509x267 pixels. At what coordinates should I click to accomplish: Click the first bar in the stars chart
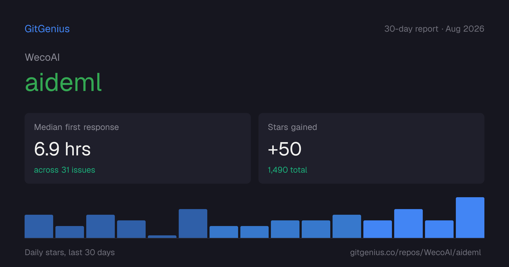pyautogui.click(x=39, y=226)
